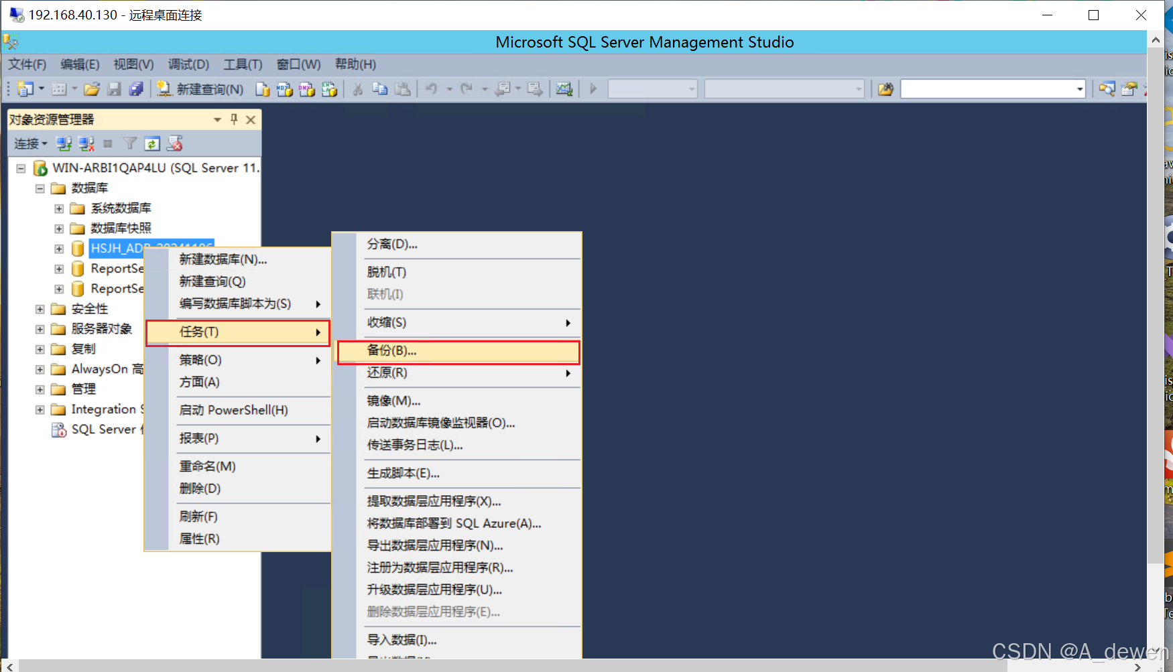Select the 系统数据库 tree item
Screen dimensions: 1173x672
(x=121, y=208)
